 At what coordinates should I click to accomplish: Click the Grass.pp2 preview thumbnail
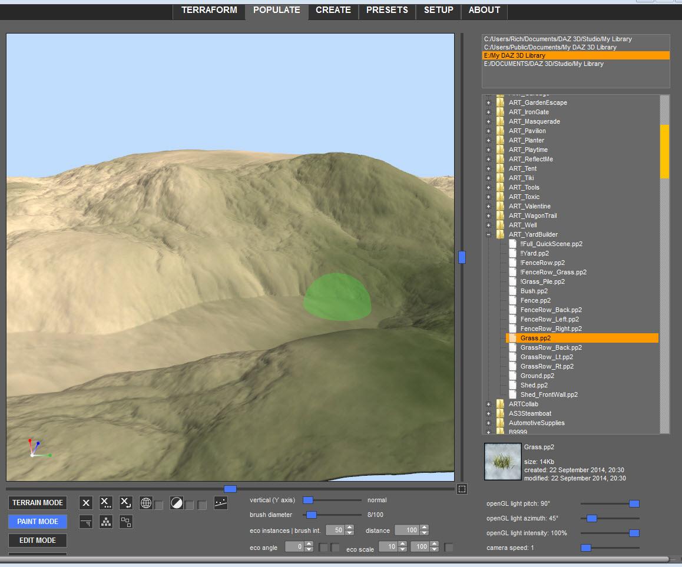pyautogui.click(x=503, y=462)
